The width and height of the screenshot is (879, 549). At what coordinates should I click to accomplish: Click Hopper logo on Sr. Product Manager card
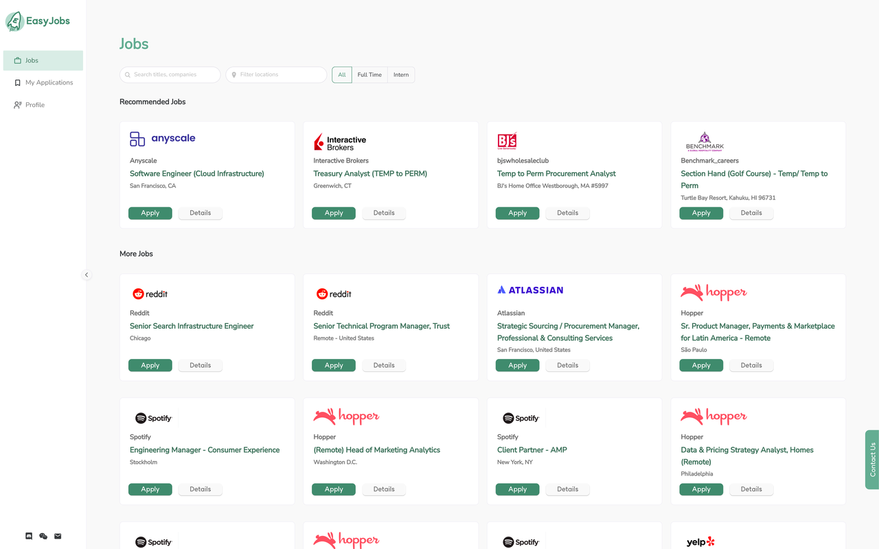[x=714, y=293]
